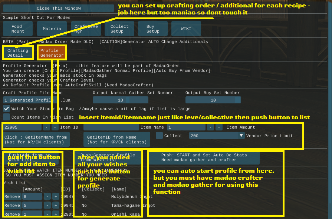Click the WIKI shortcut button
Image resolution: width=332 pixels, height=219 pixels.
[186, 29]
